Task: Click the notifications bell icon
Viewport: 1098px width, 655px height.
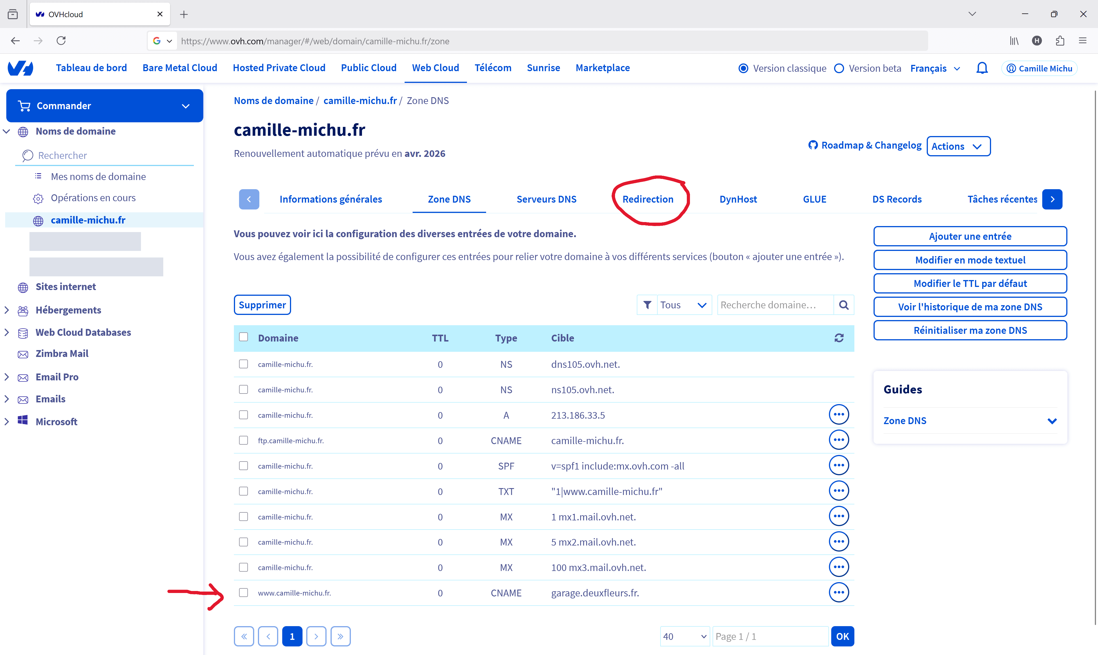Action: click(x=982, y=68)
